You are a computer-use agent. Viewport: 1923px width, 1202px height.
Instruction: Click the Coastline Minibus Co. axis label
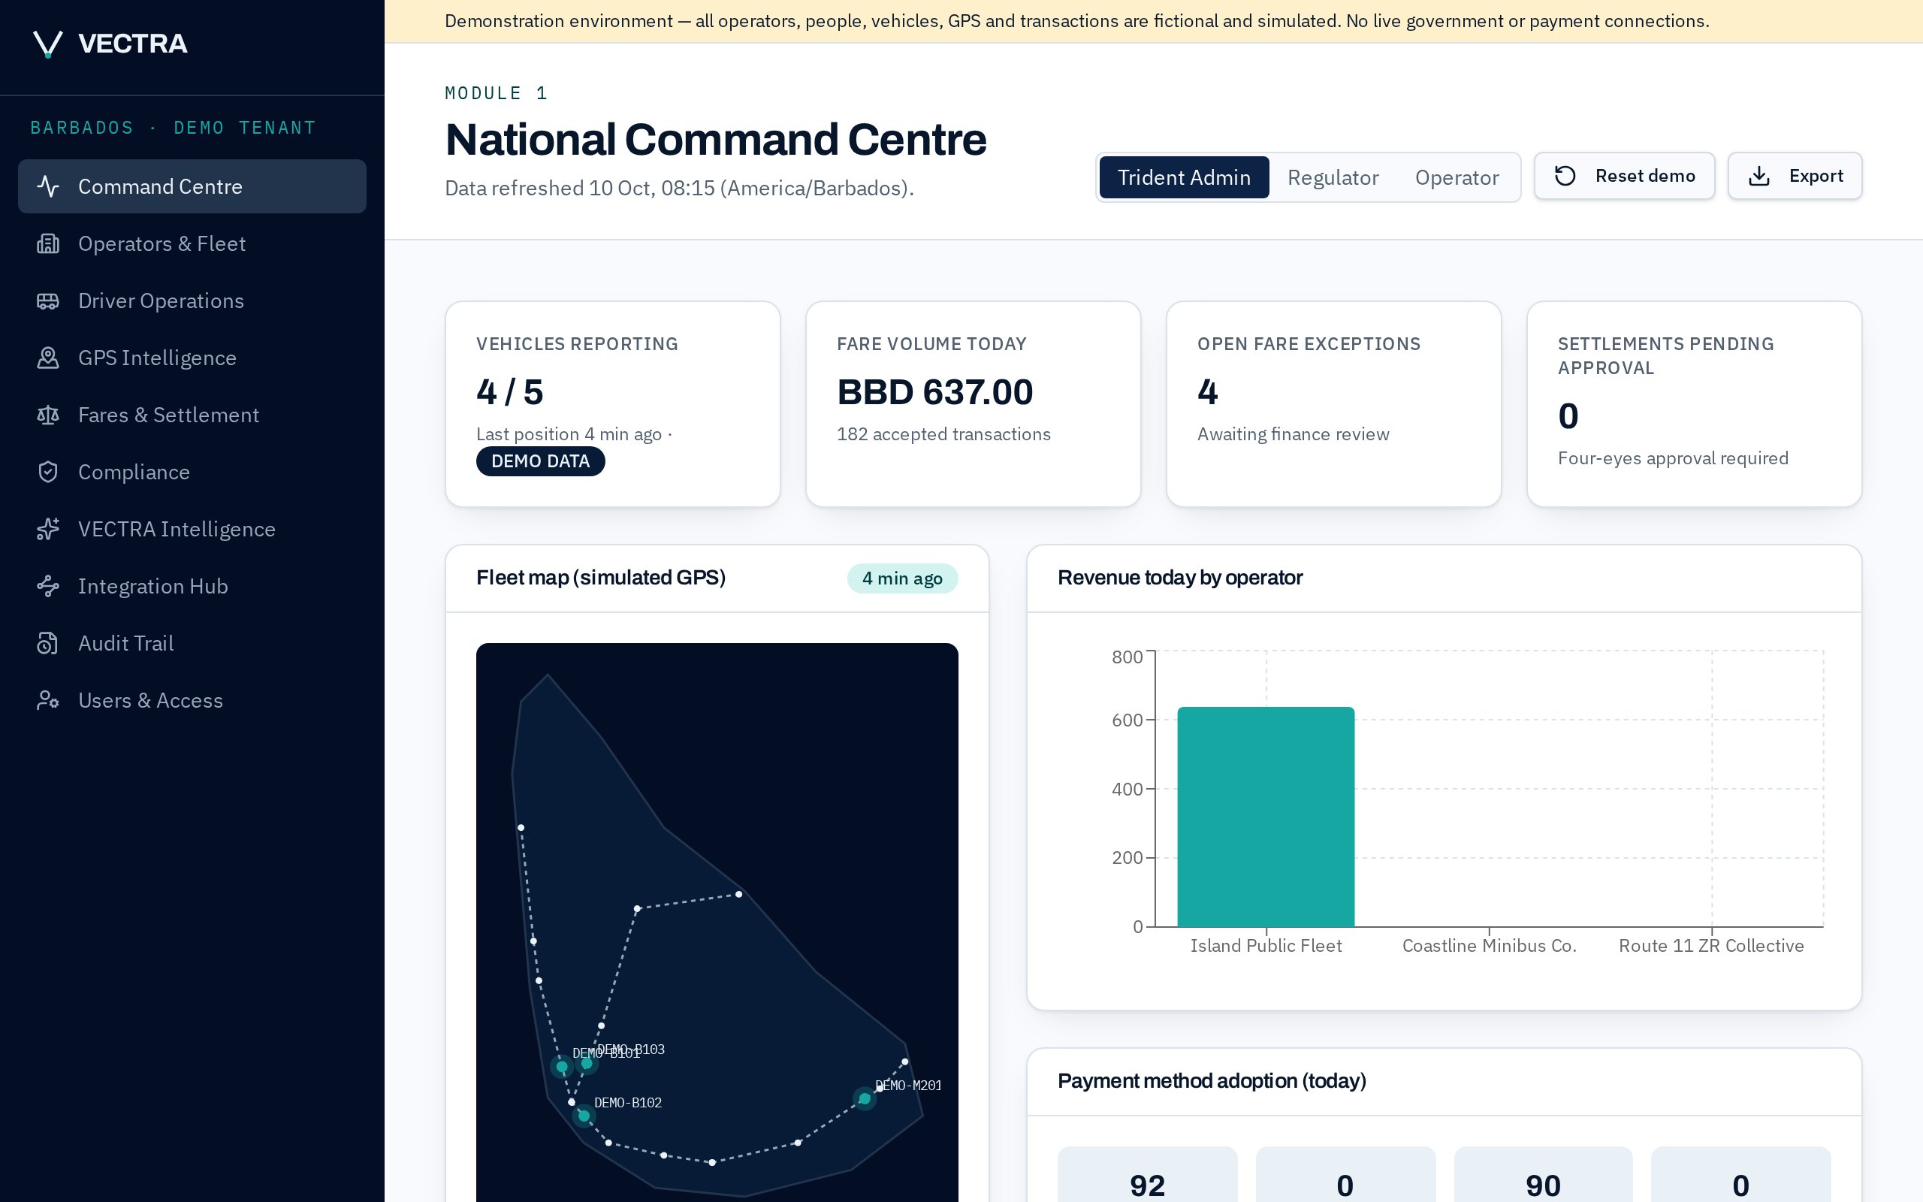pyautogui.click(x=1489, y=945)
